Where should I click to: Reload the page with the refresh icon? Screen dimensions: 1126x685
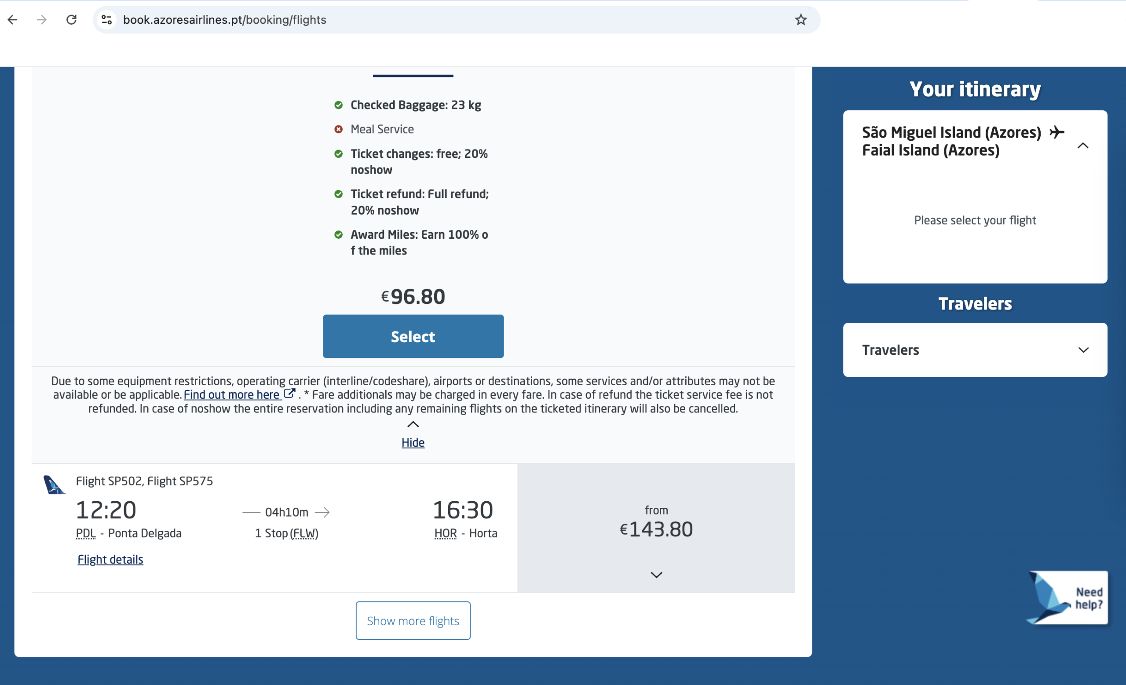[71, 20]
